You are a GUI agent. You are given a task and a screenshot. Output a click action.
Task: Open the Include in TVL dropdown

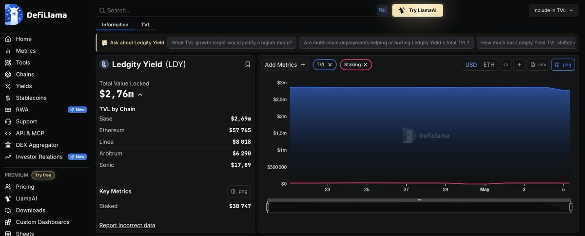tap(554, 10)
